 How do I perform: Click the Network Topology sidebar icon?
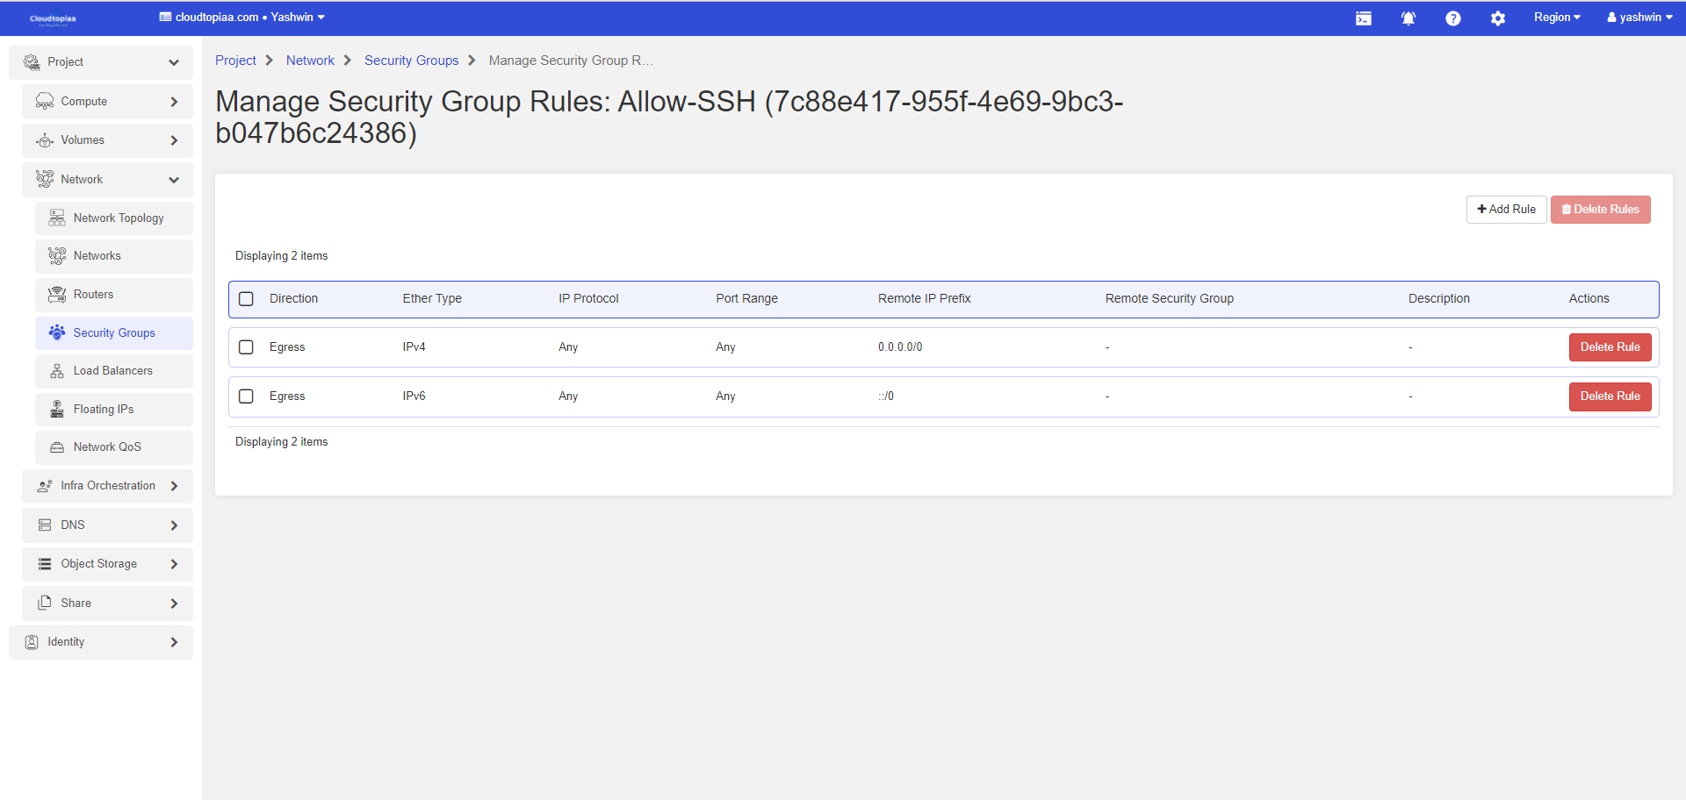57,218
